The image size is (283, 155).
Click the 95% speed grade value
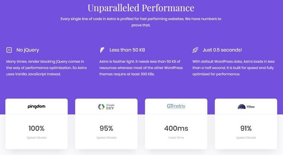coord(106,129)
